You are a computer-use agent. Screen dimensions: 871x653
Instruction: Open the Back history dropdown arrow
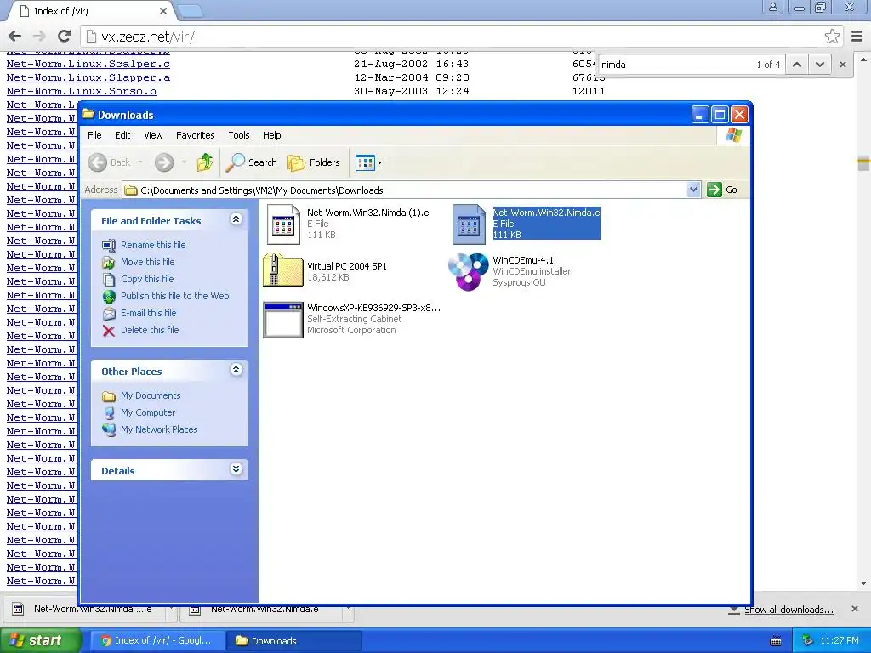(x=141, y=162)
